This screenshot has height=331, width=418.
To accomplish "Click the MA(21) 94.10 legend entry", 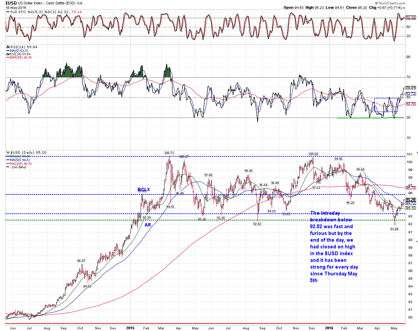I will point(19,156).
